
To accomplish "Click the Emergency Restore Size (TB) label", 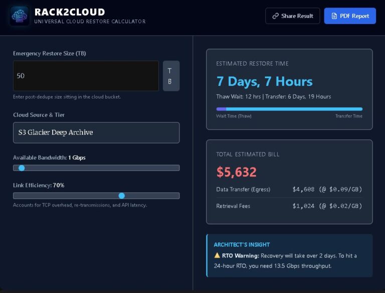I will 50,53.
